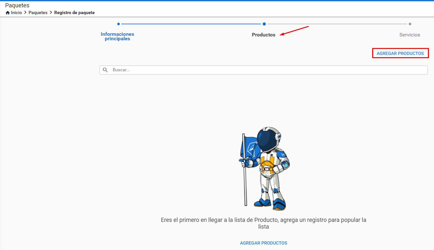Click chevron after Inicio breadcrumb
The width and height of the screenshot is (434, 250).
click(25, 13)
